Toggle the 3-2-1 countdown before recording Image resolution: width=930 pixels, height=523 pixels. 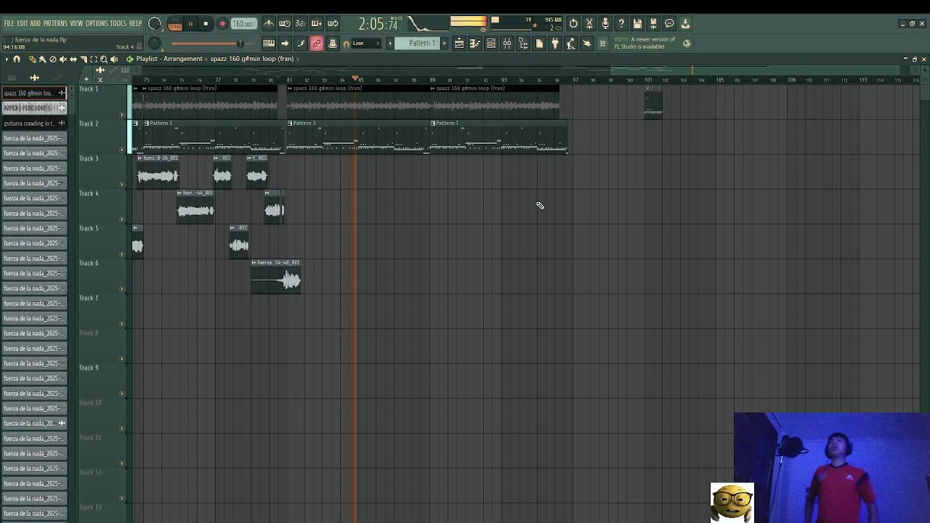point(301,23)
